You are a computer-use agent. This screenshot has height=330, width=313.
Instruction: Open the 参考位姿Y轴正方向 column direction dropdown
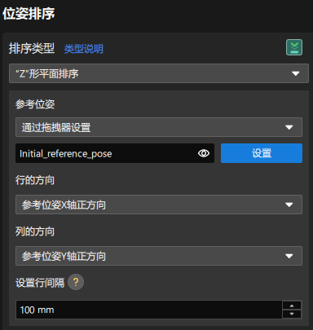click(159, 256)
